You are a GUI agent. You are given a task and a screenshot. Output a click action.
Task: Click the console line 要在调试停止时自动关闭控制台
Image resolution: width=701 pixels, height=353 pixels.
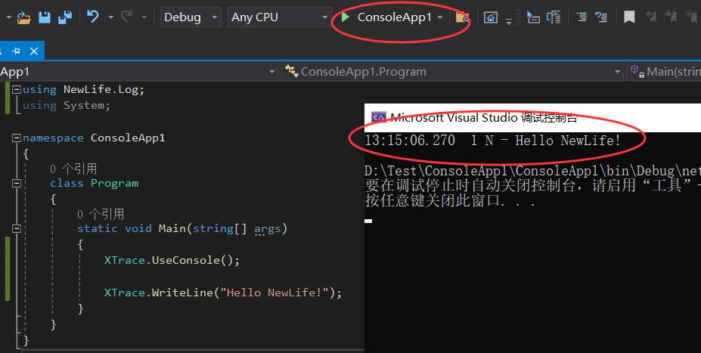pos(532,185)
